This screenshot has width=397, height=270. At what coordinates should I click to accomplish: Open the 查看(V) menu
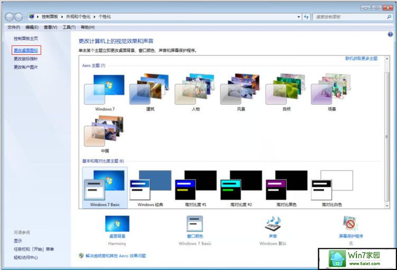[x=50, y=27]
